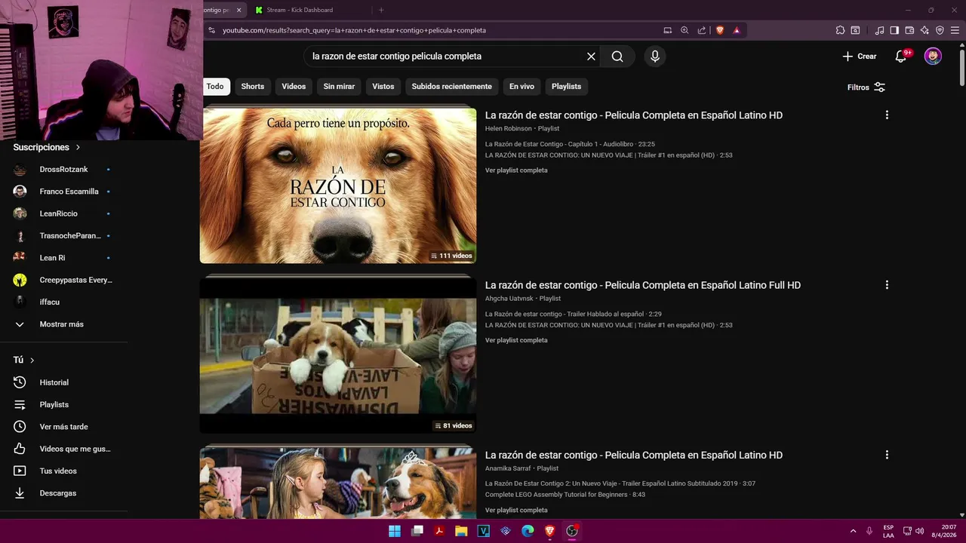Open the media control music note icon
This screenshot has width=966, height=543.
879,30
